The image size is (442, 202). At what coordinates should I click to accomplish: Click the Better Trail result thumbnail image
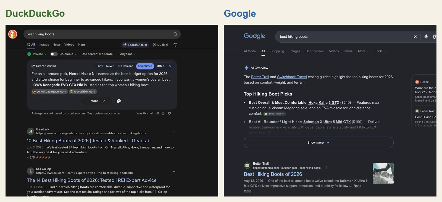[x=383, y=174]
